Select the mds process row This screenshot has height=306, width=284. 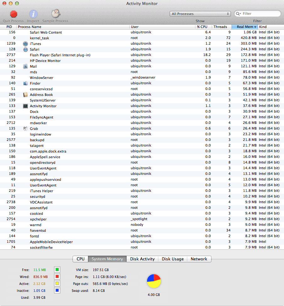pos(142,72)
